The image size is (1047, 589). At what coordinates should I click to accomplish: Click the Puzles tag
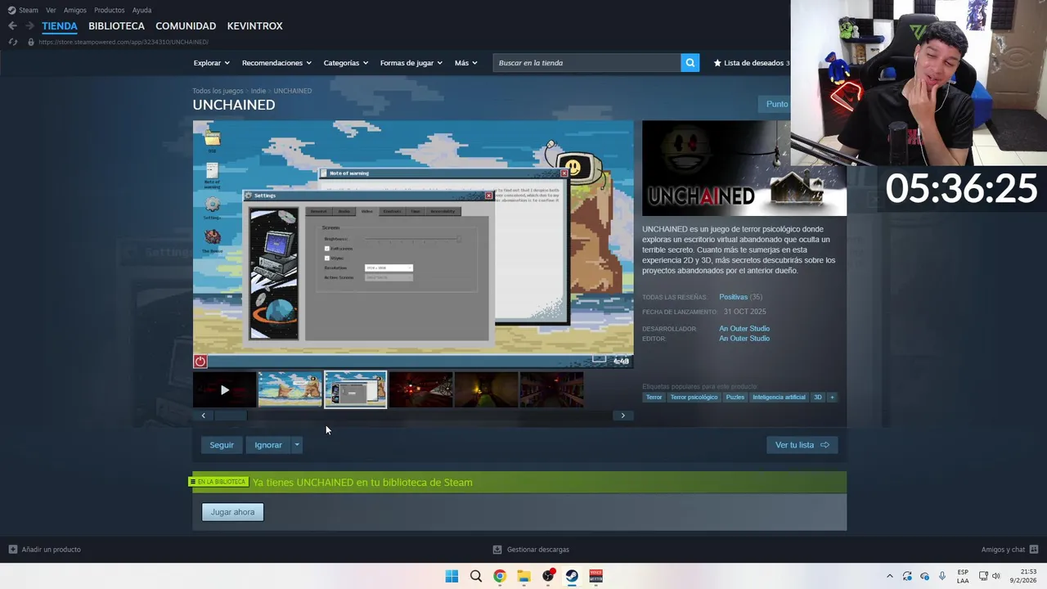pyautogui.click(x=735, y=398)
